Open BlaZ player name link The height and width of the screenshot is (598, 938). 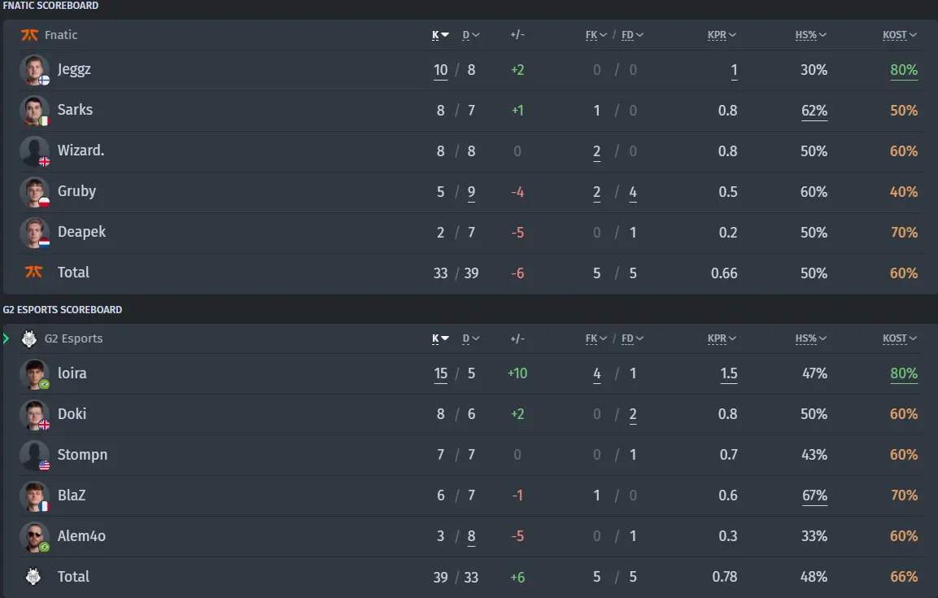(72, 495)
